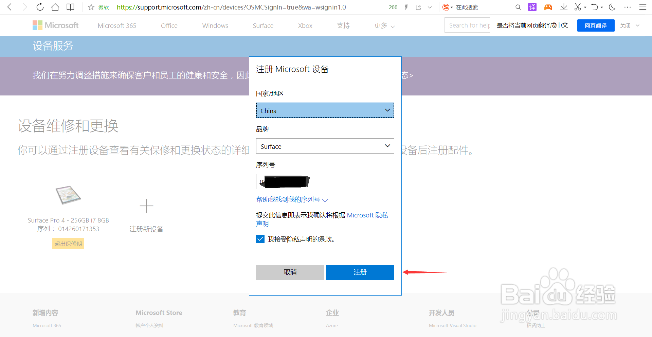The width and height of the screenshot is (652, 337).
Task: Click the share icon in address bar
Action: [418, 7]
